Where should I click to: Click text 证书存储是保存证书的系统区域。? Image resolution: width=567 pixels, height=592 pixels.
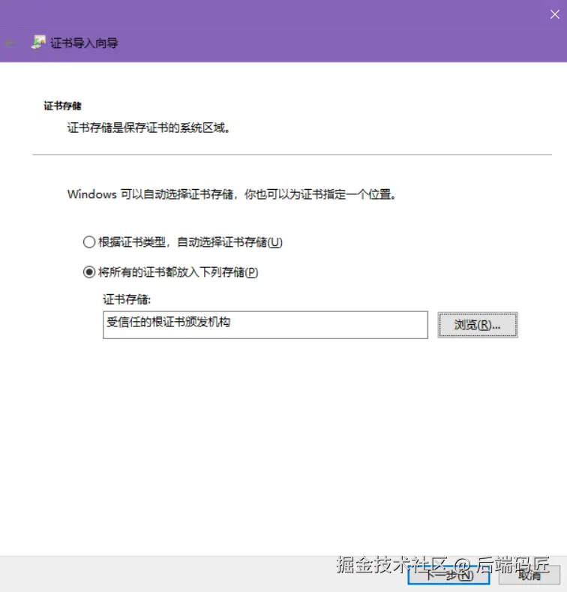148,128
